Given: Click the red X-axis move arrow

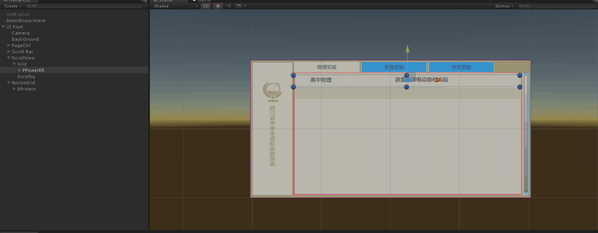Looking at the screenshot, I should pyautogui.click(x=439, y=80).
